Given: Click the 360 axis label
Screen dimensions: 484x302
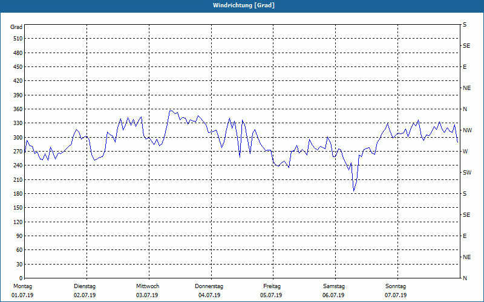Looking at the screenshot, I should pos(18,109).
